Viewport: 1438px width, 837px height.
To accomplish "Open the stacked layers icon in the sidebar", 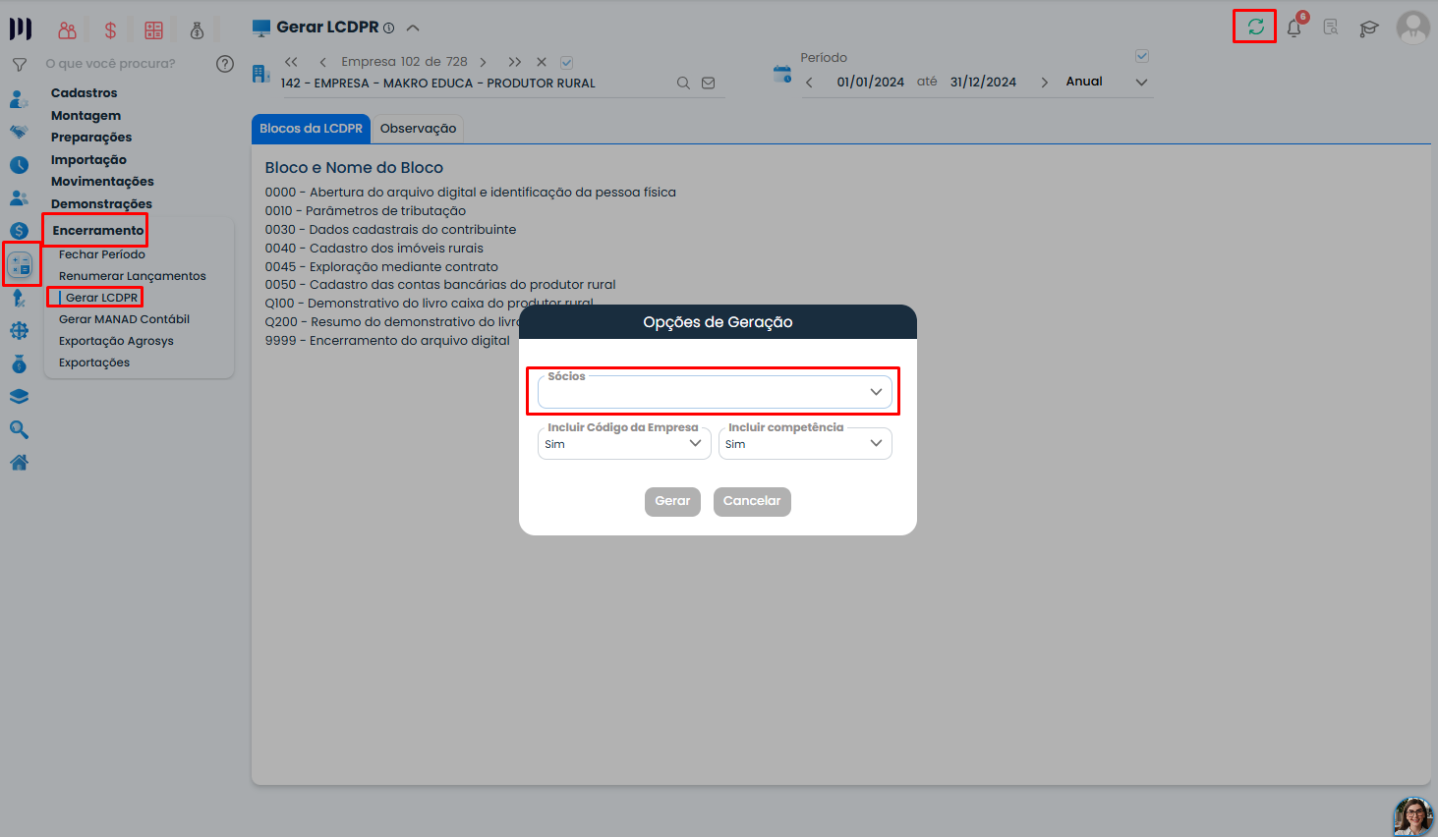I will pos(19,397).
